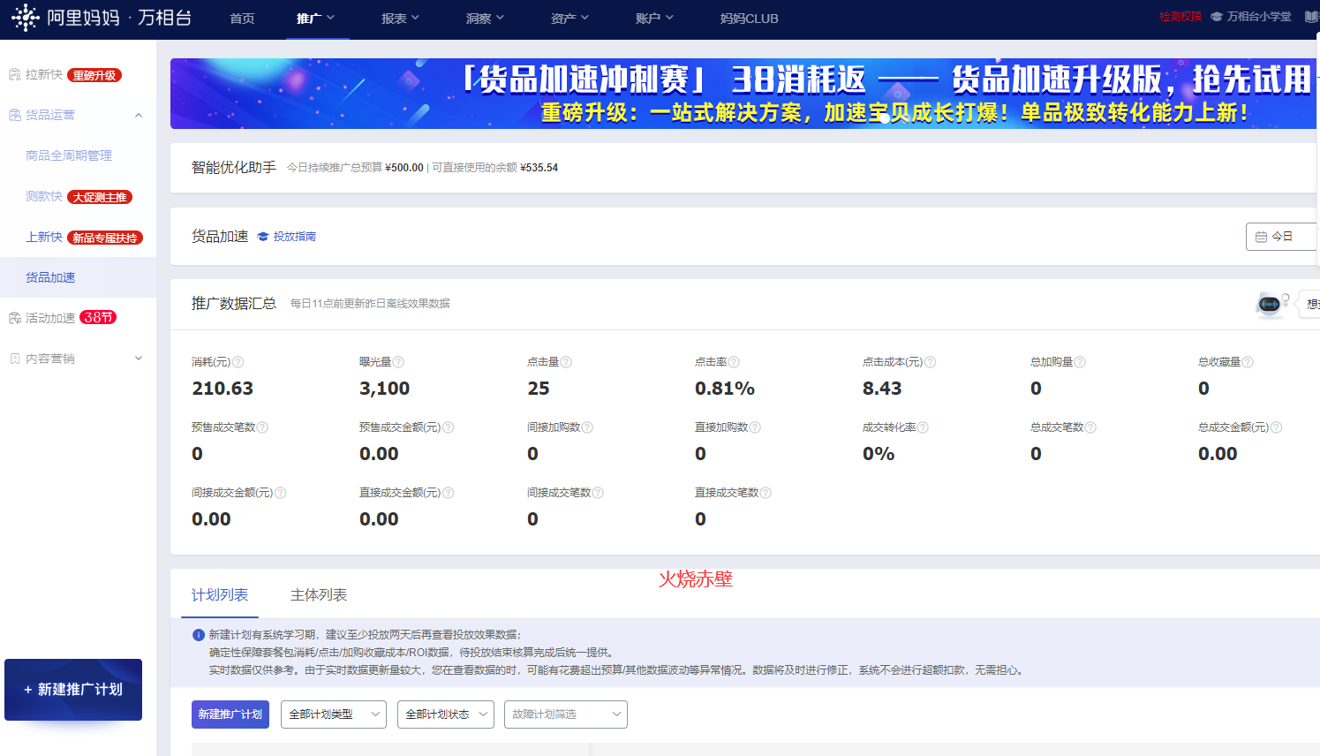Expand the 内容营销 sidebar section
1320x756 pixels.
click(139, 359)
